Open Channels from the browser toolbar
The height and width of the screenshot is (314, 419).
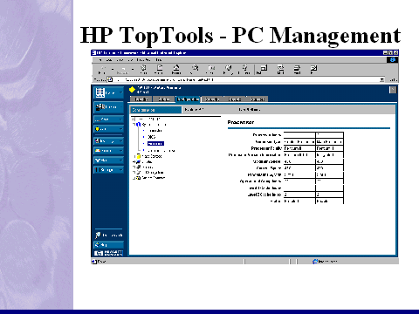245,69
